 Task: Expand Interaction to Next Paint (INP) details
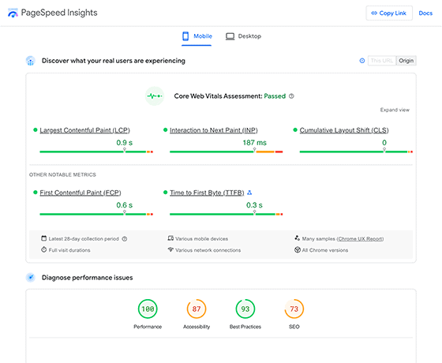[x=214, y=130]
